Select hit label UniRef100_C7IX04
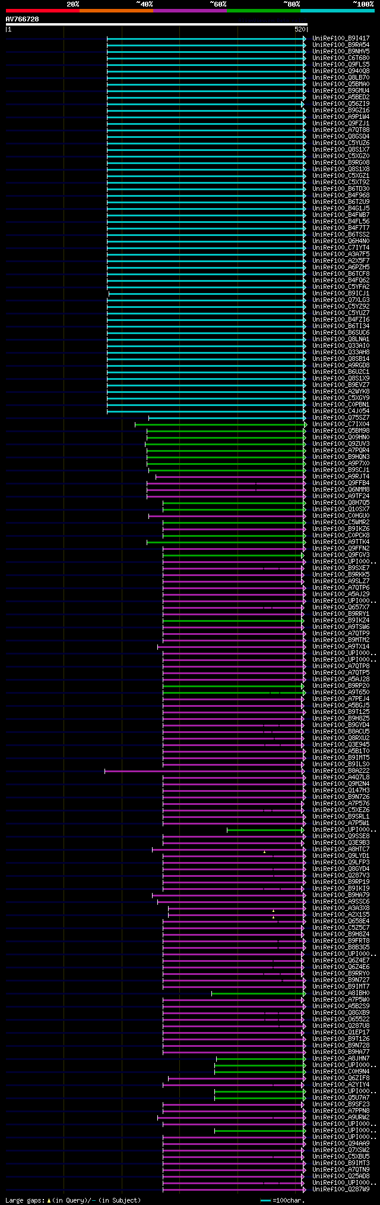 (x=341, y=424)
